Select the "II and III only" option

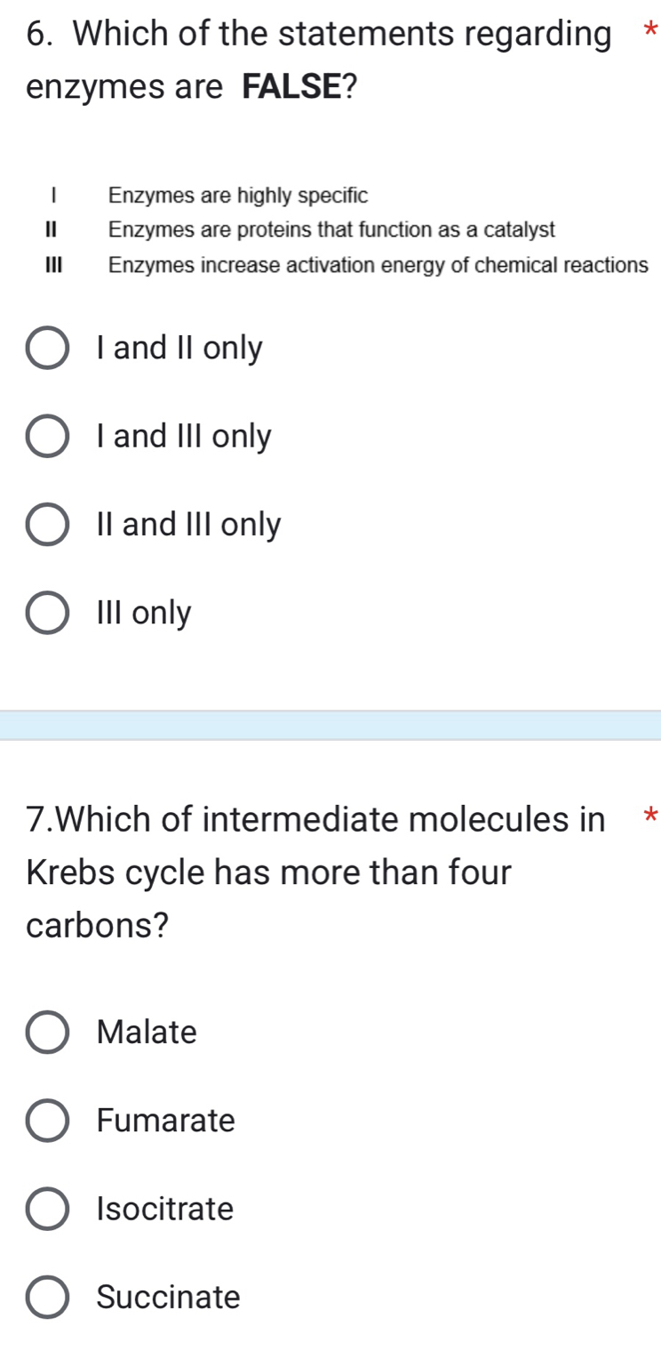pyautogui.click(x=49, y=524)
